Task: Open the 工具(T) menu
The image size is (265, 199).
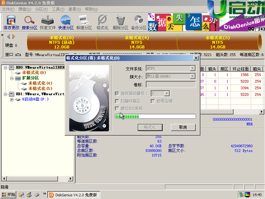Action: click(x=58, y=9)
